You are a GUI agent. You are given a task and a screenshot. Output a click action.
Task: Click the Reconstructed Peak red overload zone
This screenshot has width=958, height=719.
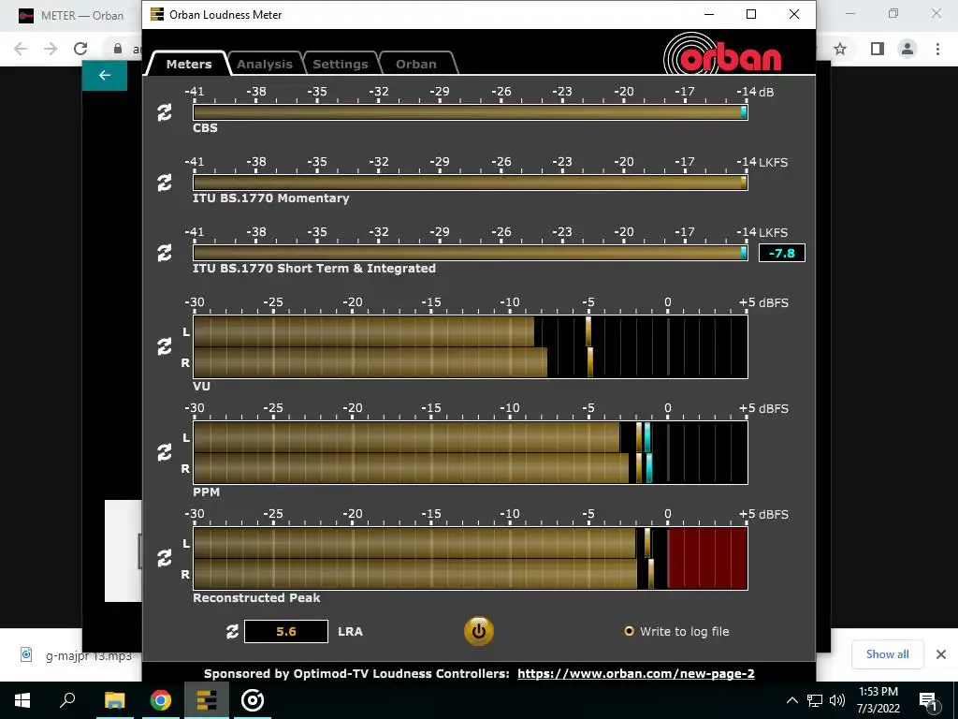pyautogui.click(x=707, y=558)
